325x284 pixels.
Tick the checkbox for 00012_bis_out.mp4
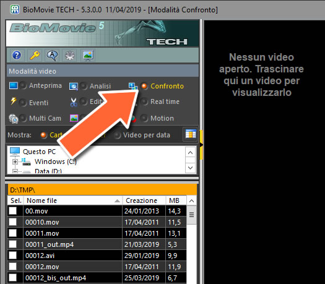tap(13, 278)
